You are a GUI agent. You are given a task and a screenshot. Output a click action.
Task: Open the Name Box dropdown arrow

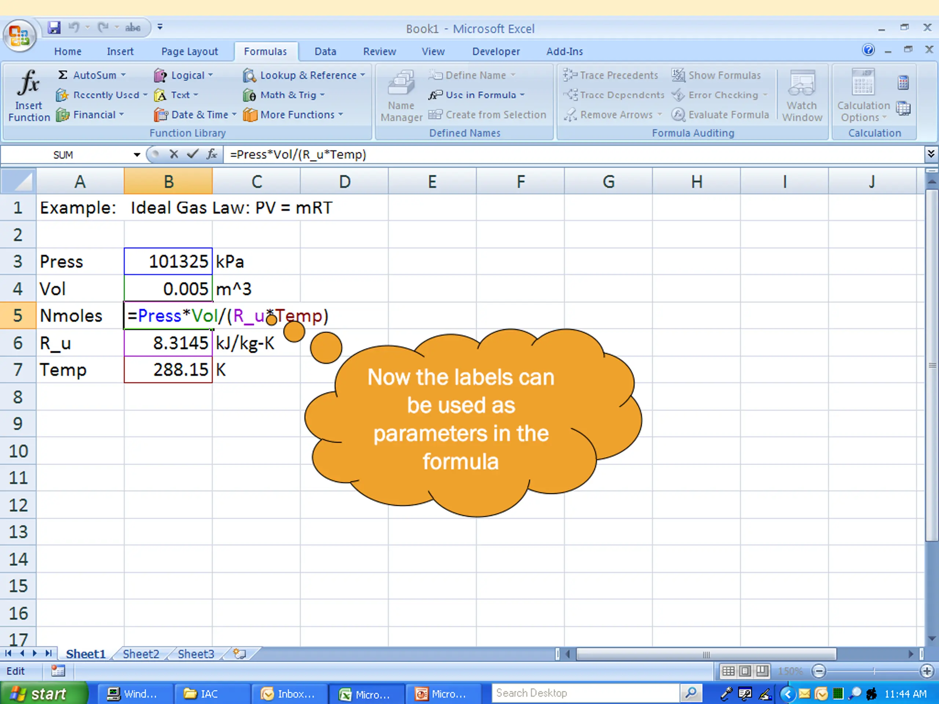tap(137, 154)
